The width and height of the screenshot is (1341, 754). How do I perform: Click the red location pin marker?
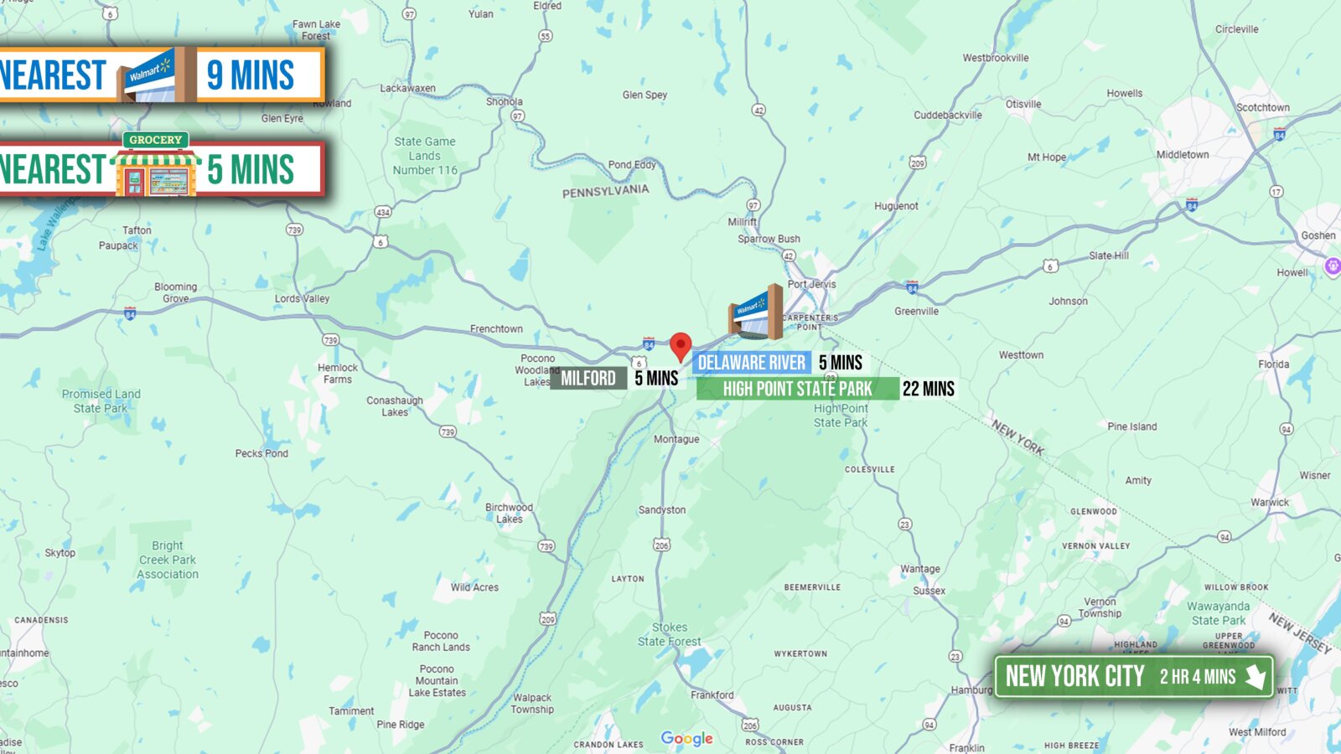click(681, 347)
